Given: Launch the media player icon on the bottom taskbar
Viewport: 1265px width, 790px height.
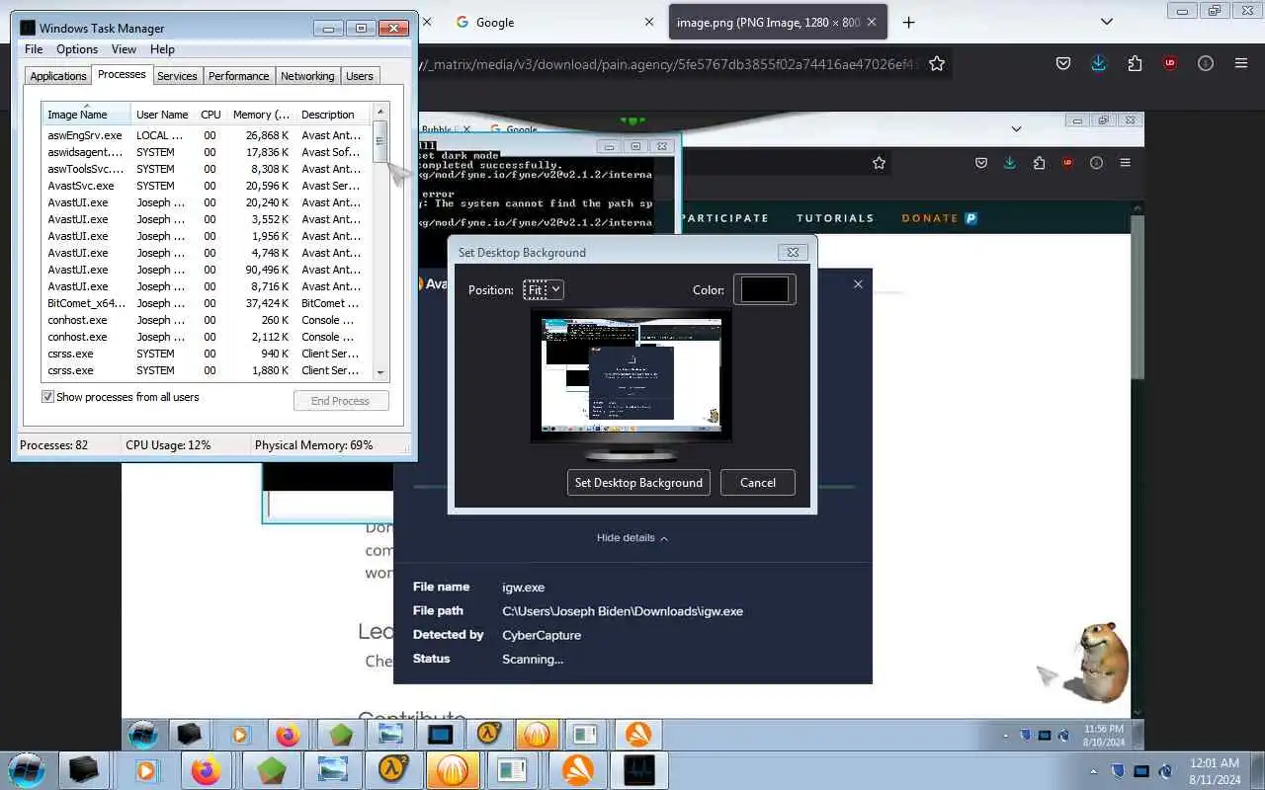Looking at the screenshot, I should [146, 770].
